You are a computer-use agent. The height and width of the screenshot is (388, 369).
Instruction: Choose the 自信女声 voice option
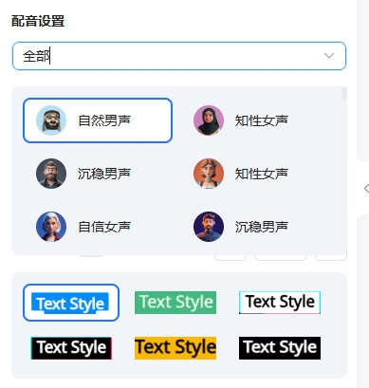104,227
